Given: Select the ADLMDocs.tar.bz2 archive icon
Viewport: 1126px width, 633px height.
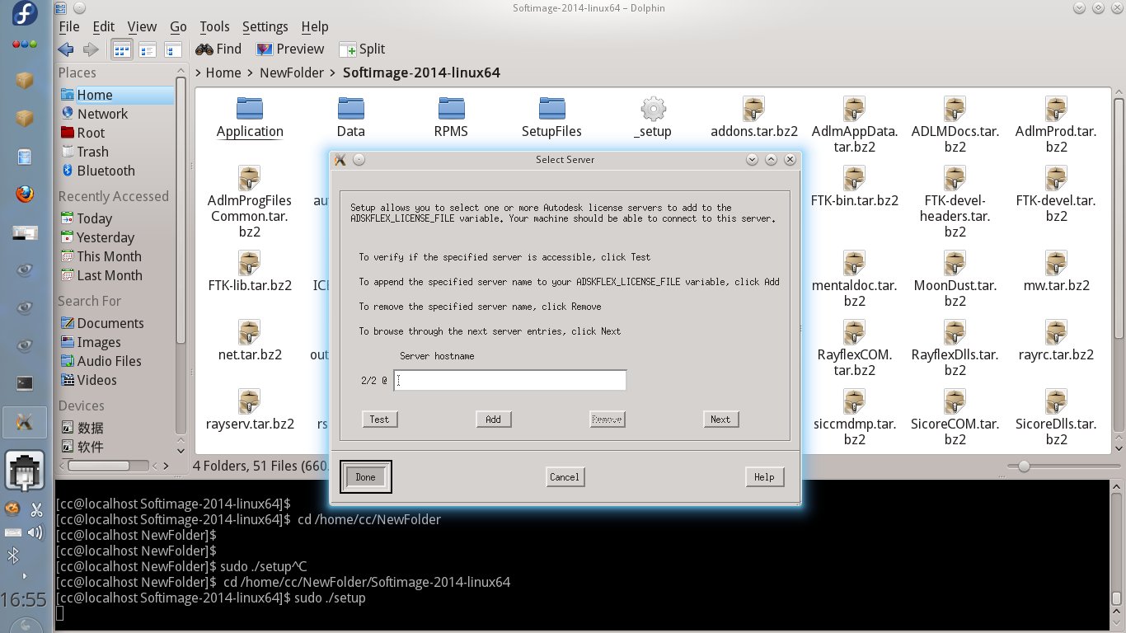Looking at the screenshot, I should pos(955,108).
